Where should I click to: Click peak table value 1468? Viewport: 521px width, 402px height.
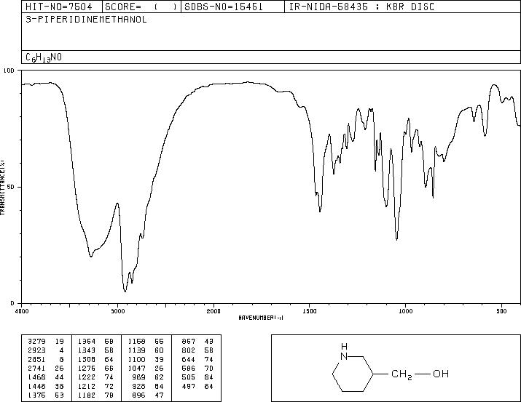point(36,377)
